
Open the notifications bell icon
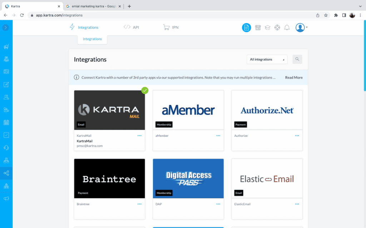click(287, 28)
